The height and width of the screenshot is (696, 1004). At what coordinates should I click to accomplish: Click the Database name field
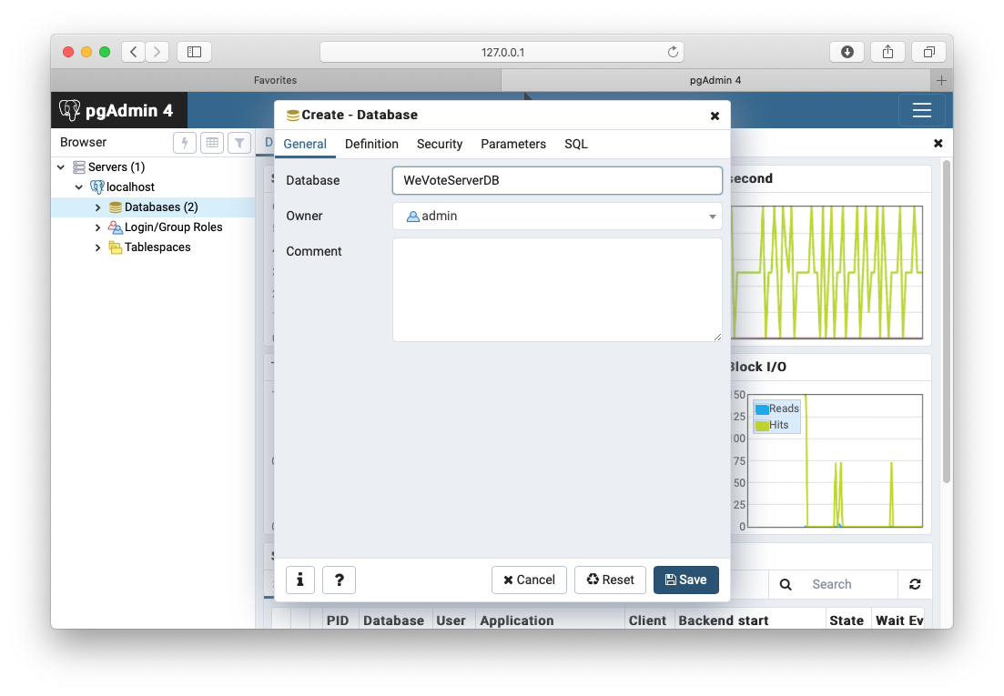557,180
